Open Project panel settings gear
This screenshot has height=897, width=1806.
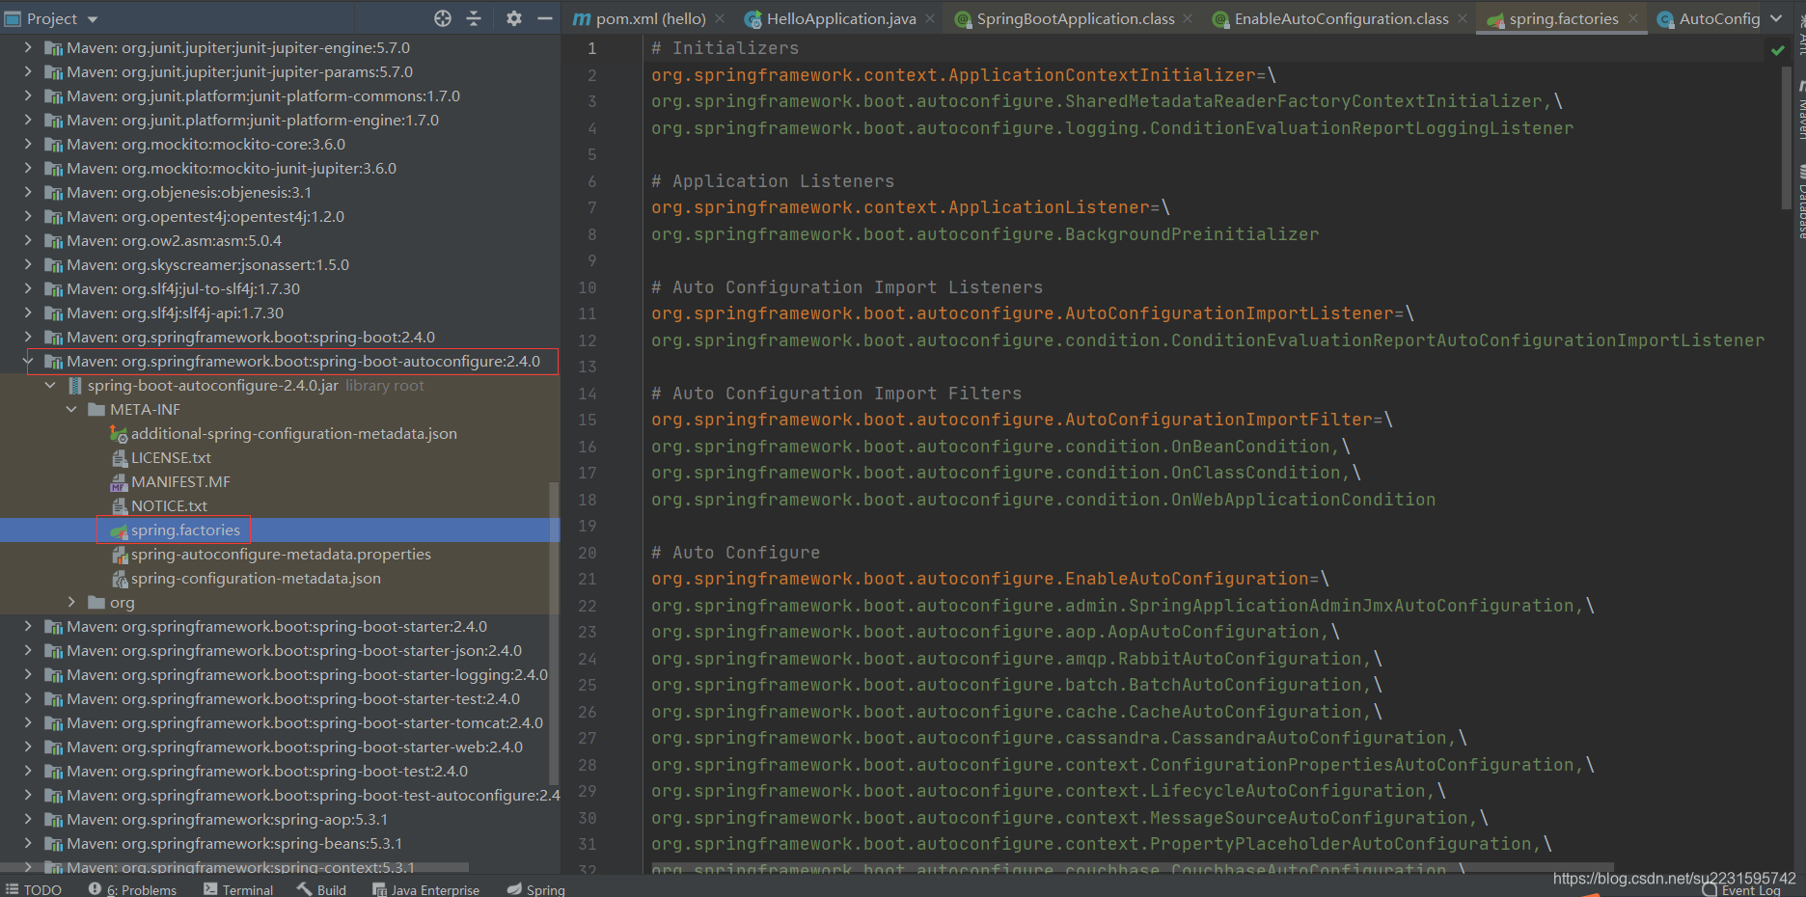point(514,18)
